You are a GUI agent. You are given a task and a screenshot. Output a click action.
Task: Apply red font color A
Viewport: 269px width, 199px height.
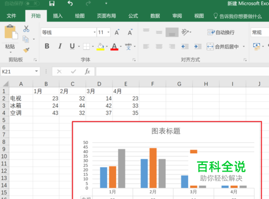[x=115, y=47]
